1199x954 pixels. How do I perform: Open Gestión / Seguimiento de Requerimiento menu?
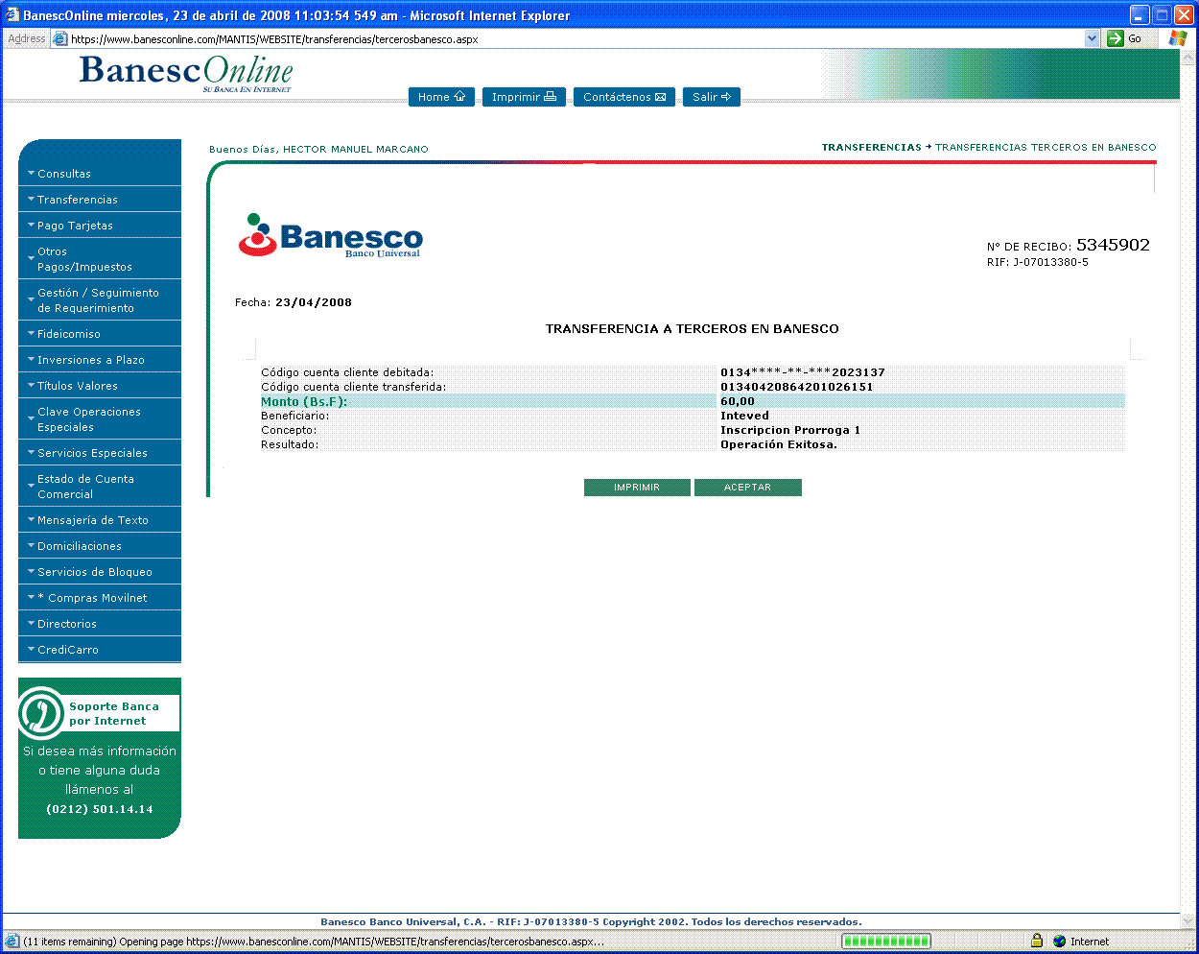click(x=100, y=300)
